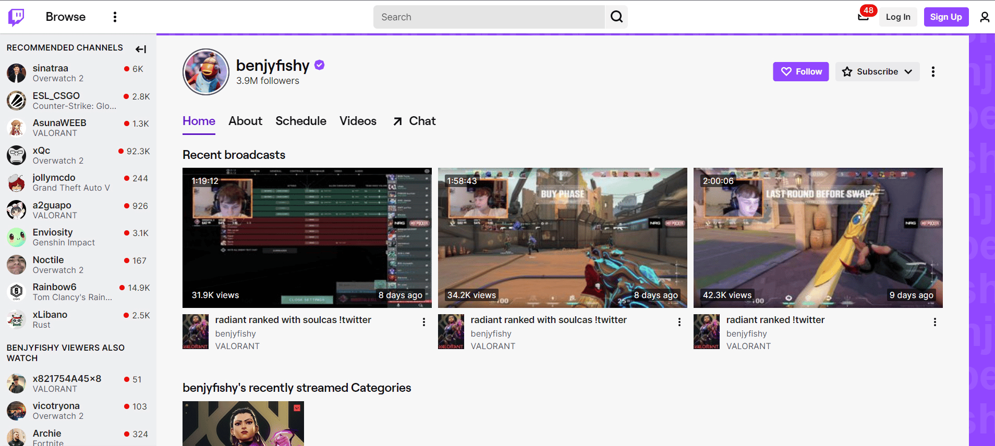This screenshot has height=446, width=995.
Task: Open channel options three-dot menu beside Subscribe
Action: coord(933,72)
